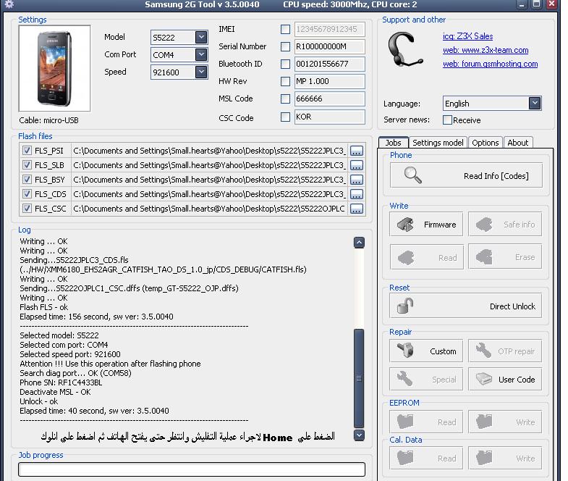Viewport: 568px width, 481px height.
Task: Uncheck the FLS_SLB flash file checkbox
Action: [27, 164]
